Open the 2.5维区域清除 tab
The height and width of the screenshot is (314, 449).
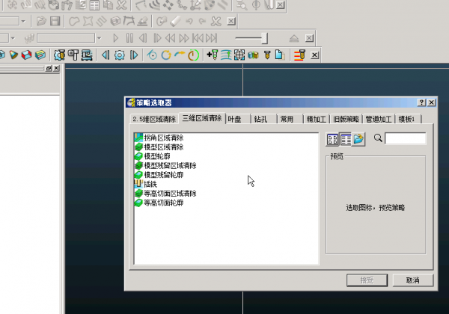(x=154, y=120)
